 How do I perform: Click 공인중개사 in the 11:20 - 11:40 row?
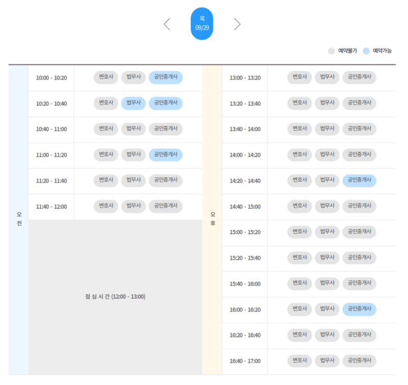tap(166, 181)
